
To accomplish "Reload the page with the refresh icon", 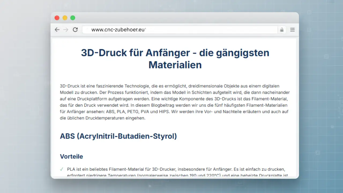I will click(75, 30).
